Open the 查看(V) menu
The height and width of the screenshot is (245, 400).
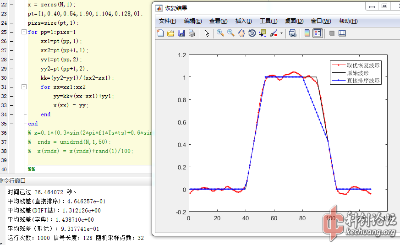[219, 21]
